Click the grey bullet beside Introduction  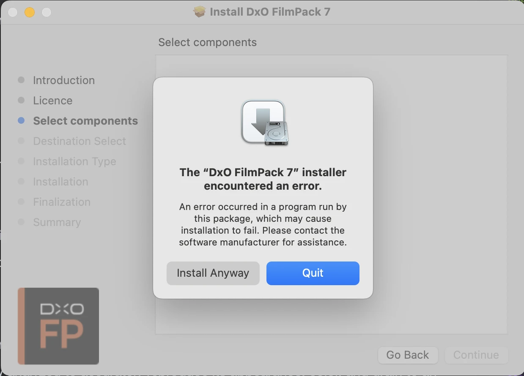tap(21, 80)
